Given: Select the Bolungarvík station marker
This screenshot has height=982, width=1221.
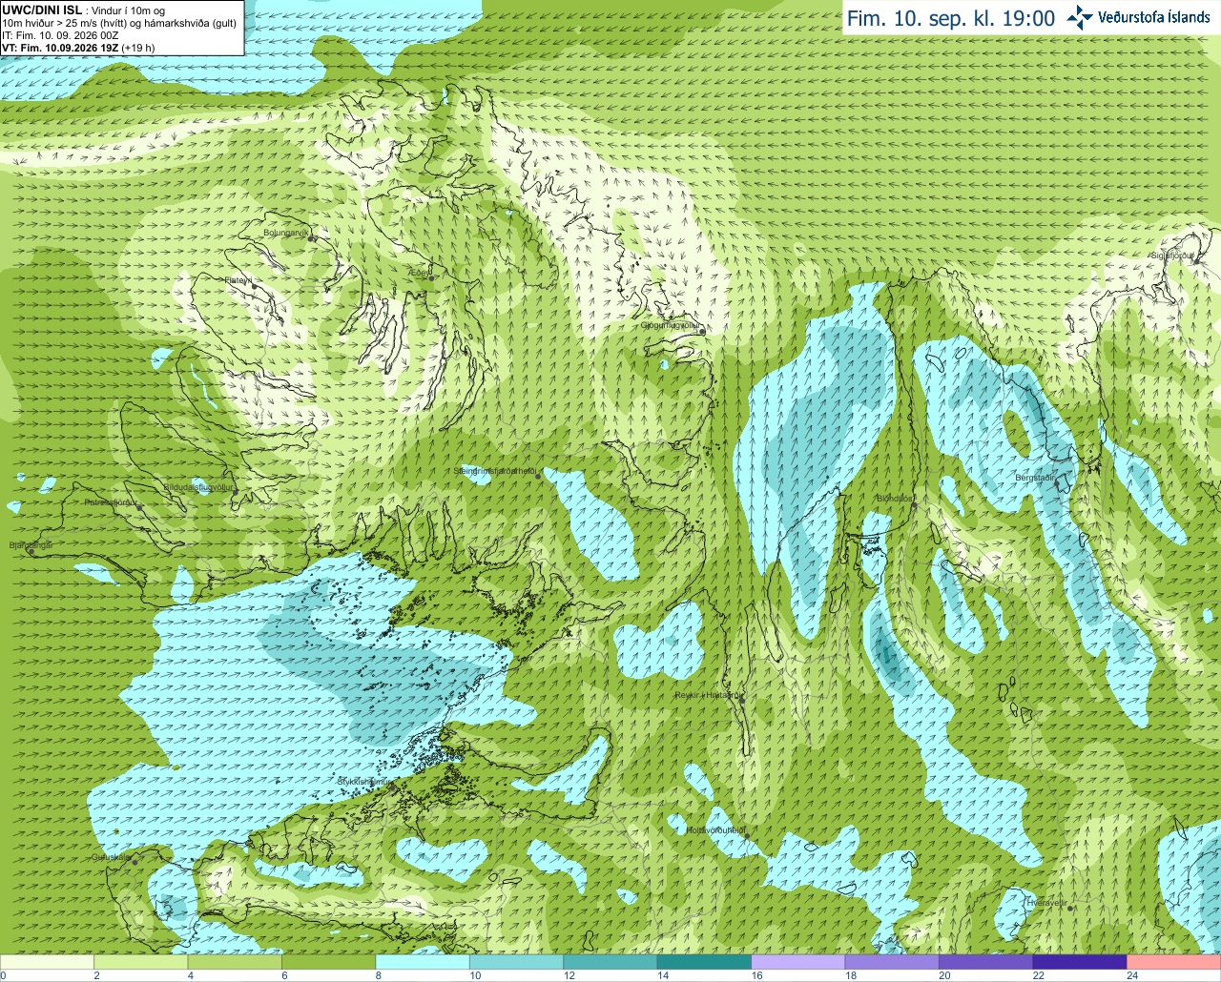Looking at the screenshot, I should [x=311, y=236].
